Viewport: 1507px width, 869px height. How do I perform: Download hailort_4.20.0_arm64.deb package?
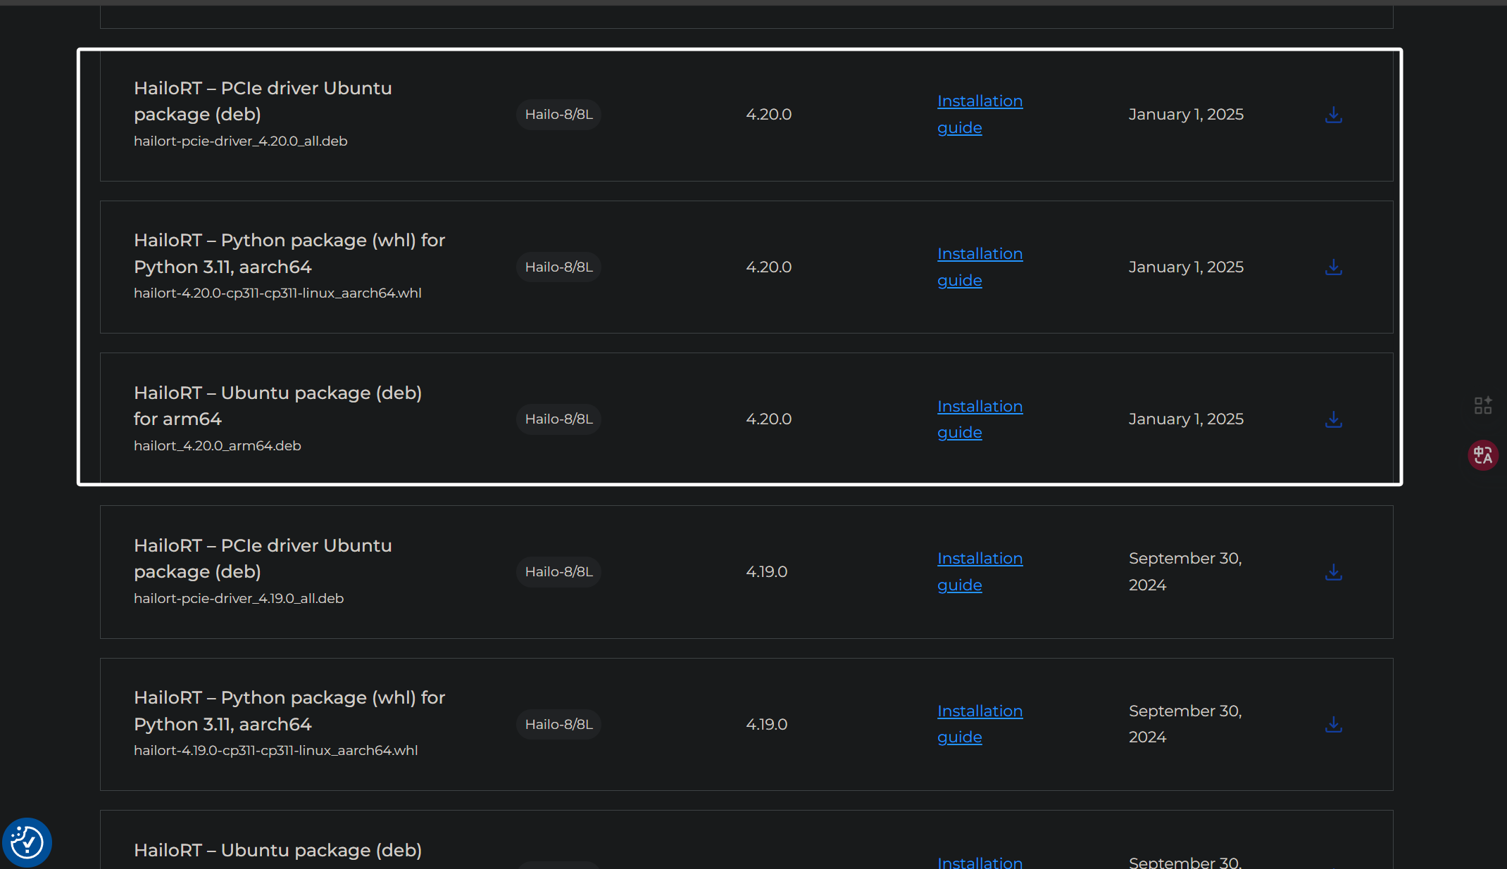pyautogui.click(x=1333, y=419)
